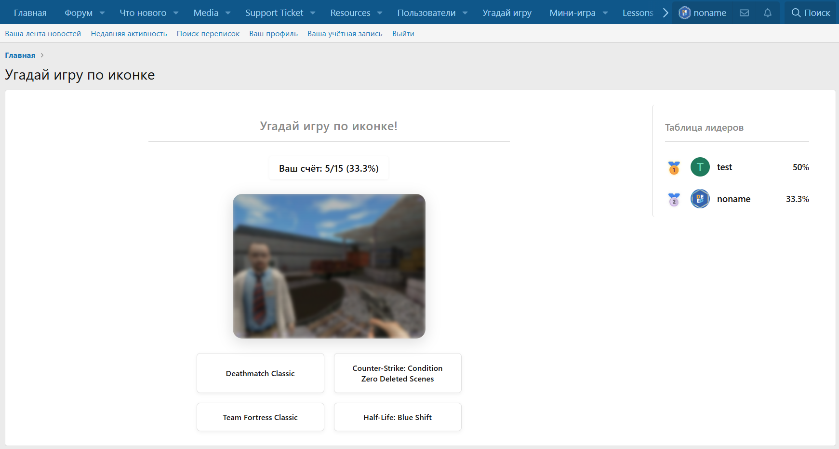This screenshot has height=449, width=839.
Task: Open the inbox envelope icon
Action: pos(744,13)
